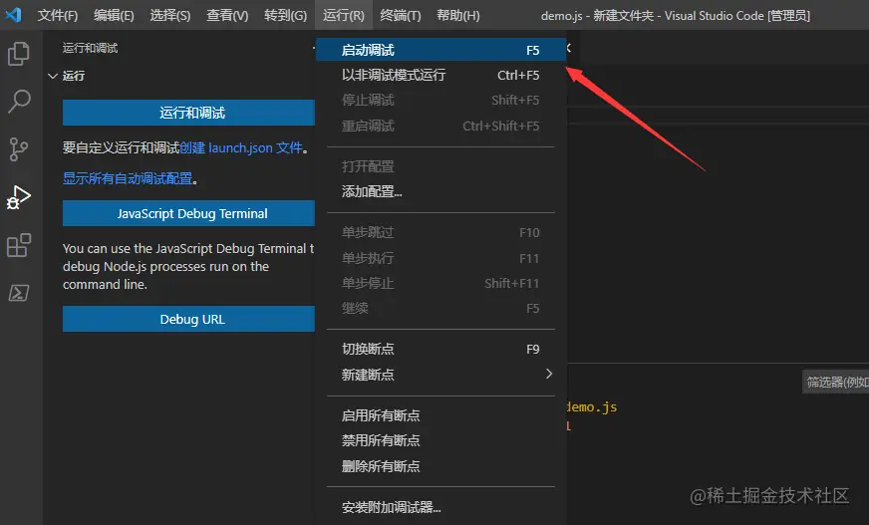Image resolution: width=869 pixels, height=525 pixels.
Task: Open the 创建 launch.json 文件 link
Action: click(x=241, y=147)
